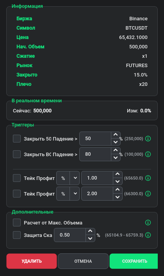This screenshot has height=276, width=164.
Task: View info icon next to Защита Ска range
Action: [x=148, y=235]
